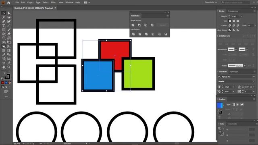Select the Line Segment tool
Image resolution: width=258 pixels, height=145 pixels.
[9, 26]
